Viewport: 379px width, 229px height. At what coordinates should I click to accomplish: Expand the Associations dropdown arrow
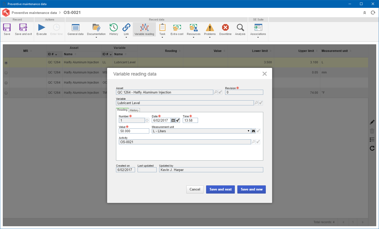pos(258,37)
